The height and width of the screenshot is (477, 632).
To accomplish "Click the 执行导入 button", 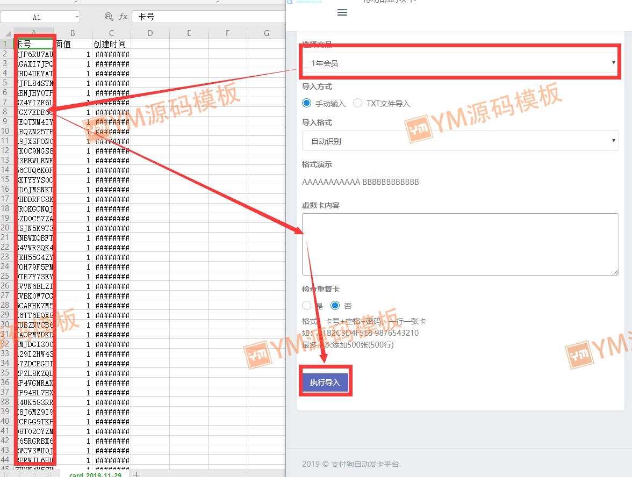I will 325,382.
